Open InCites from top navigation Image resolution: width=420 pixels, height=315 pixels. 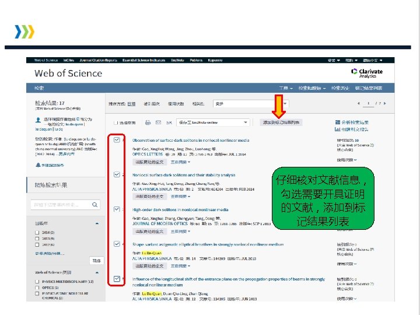69,60
